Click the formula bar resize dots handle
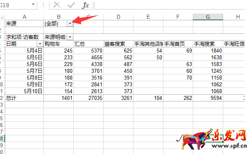 point(43,5)
